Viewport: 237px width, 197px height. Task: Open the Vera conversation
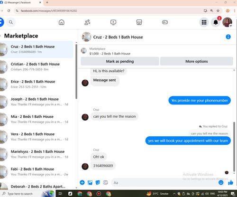tap(36, 137)
